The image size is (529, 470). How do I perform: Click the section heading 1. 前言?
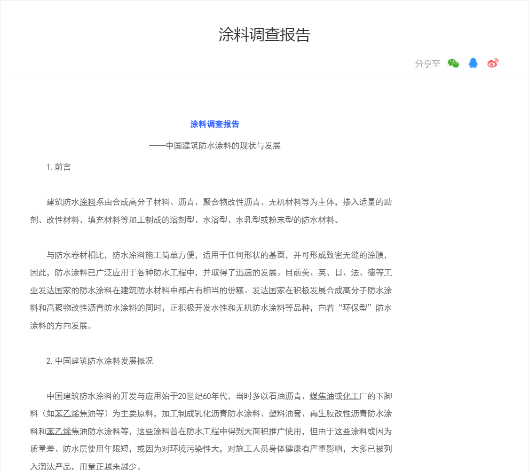point(58,167)
